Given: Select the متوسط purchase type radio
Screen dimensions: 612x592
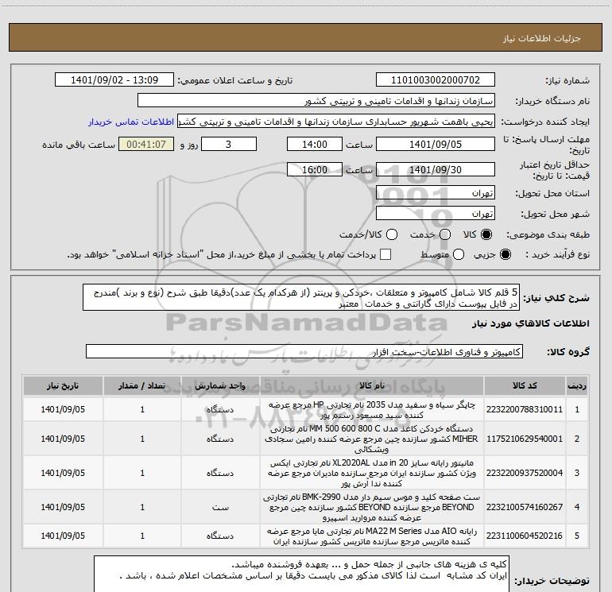Looking at the screenshot, I should [x=459, y=254].
